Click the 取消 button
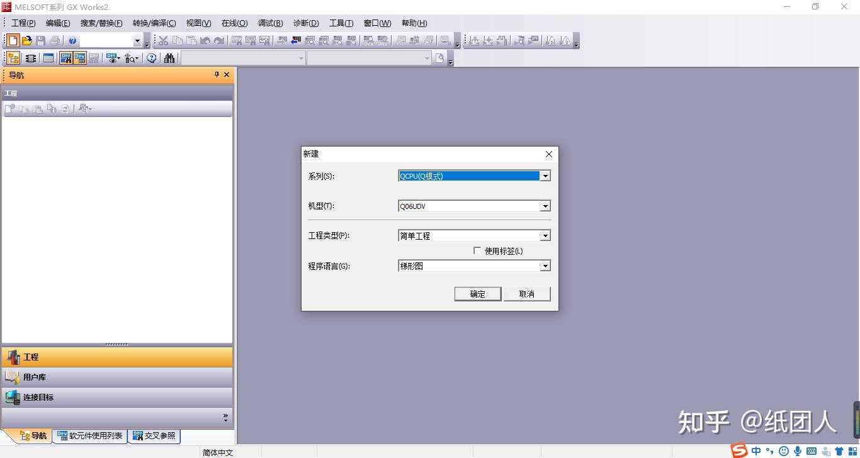The image size is (860, 458). point(527,294)
